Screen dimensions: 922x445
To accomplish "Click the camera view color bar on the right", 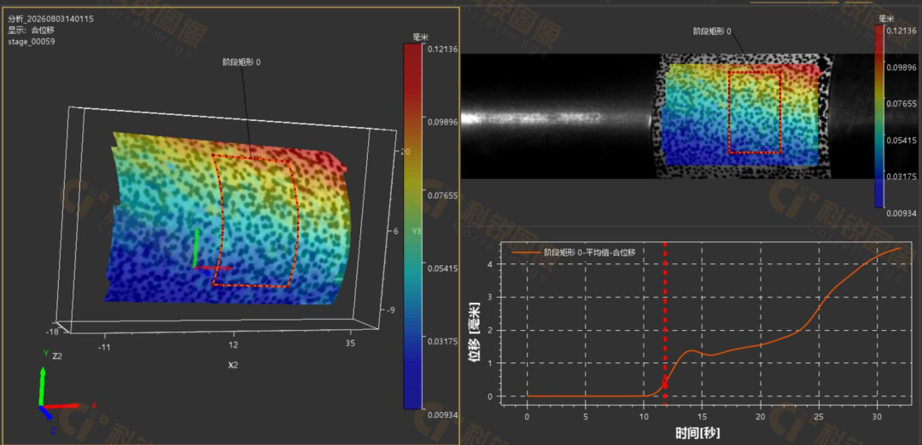I will [879, 116].
